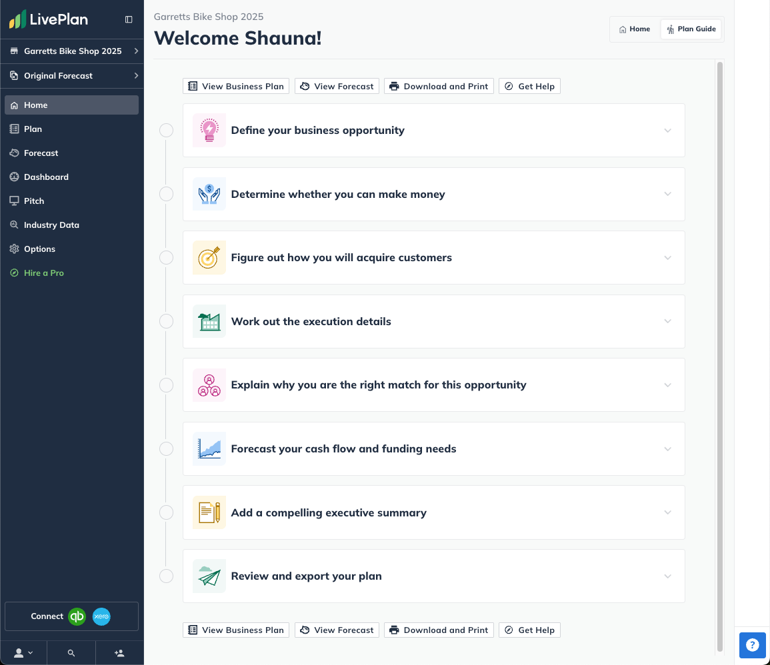Click the Plan sidebar icon
This screenshot has width=770, height=665.
click(x=14, y=129)
